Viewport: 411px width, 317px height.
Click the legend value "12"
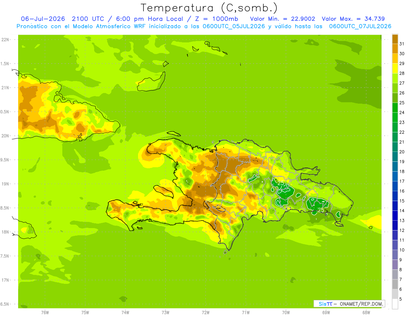402,230
